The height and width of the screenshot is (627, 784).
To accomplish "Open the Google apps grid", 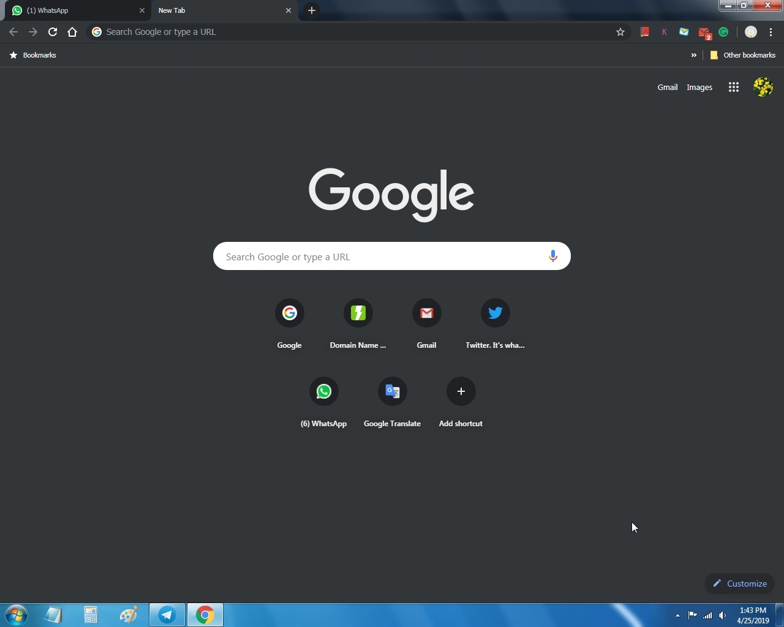I will click(x=734, y=87).
